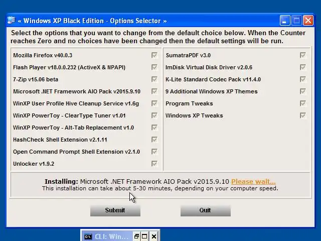
Task: Click the Microsoft .NET Framework AIO Pack list label
Action: pos(77,91)
